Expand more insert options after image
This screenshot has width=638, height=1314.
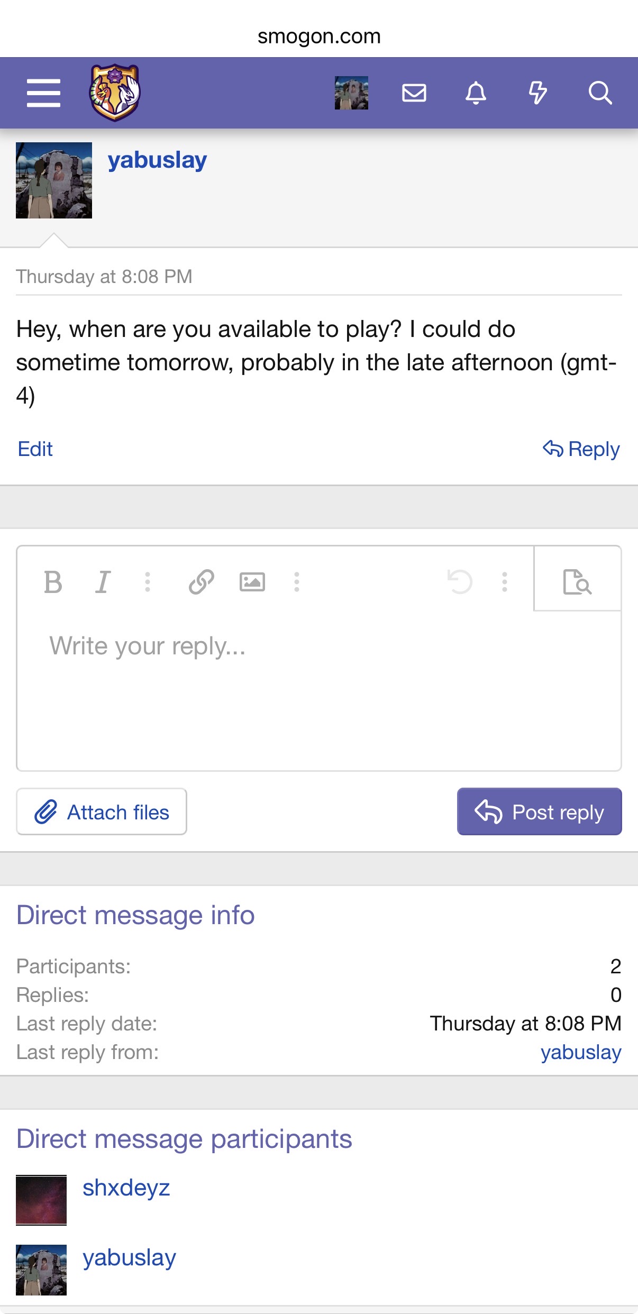coord(297,582)
